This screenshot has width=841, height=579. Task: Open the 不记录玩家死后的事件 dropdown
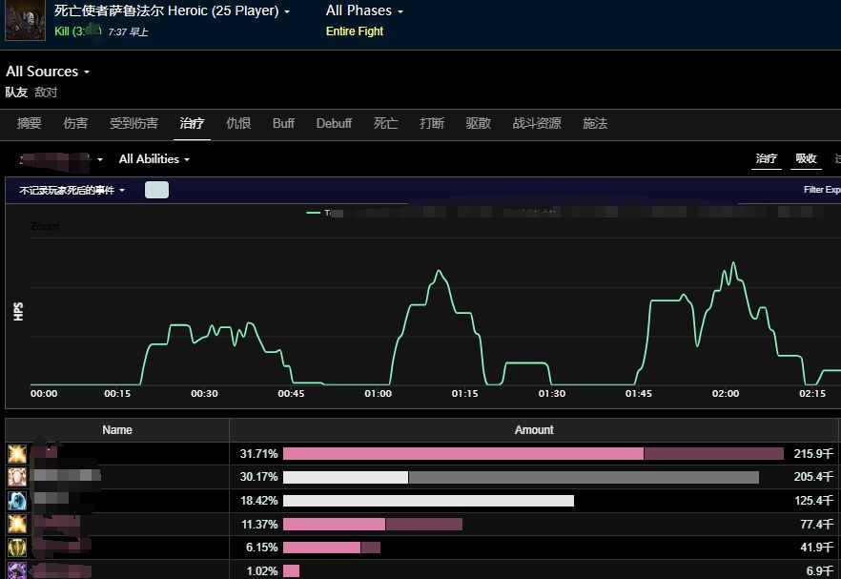pos(72,190)
